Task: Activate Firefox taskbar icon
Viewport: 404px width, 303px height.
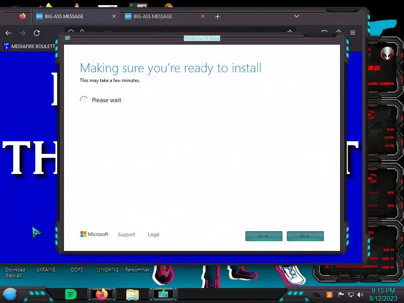Action: click(x=102, y=294)
